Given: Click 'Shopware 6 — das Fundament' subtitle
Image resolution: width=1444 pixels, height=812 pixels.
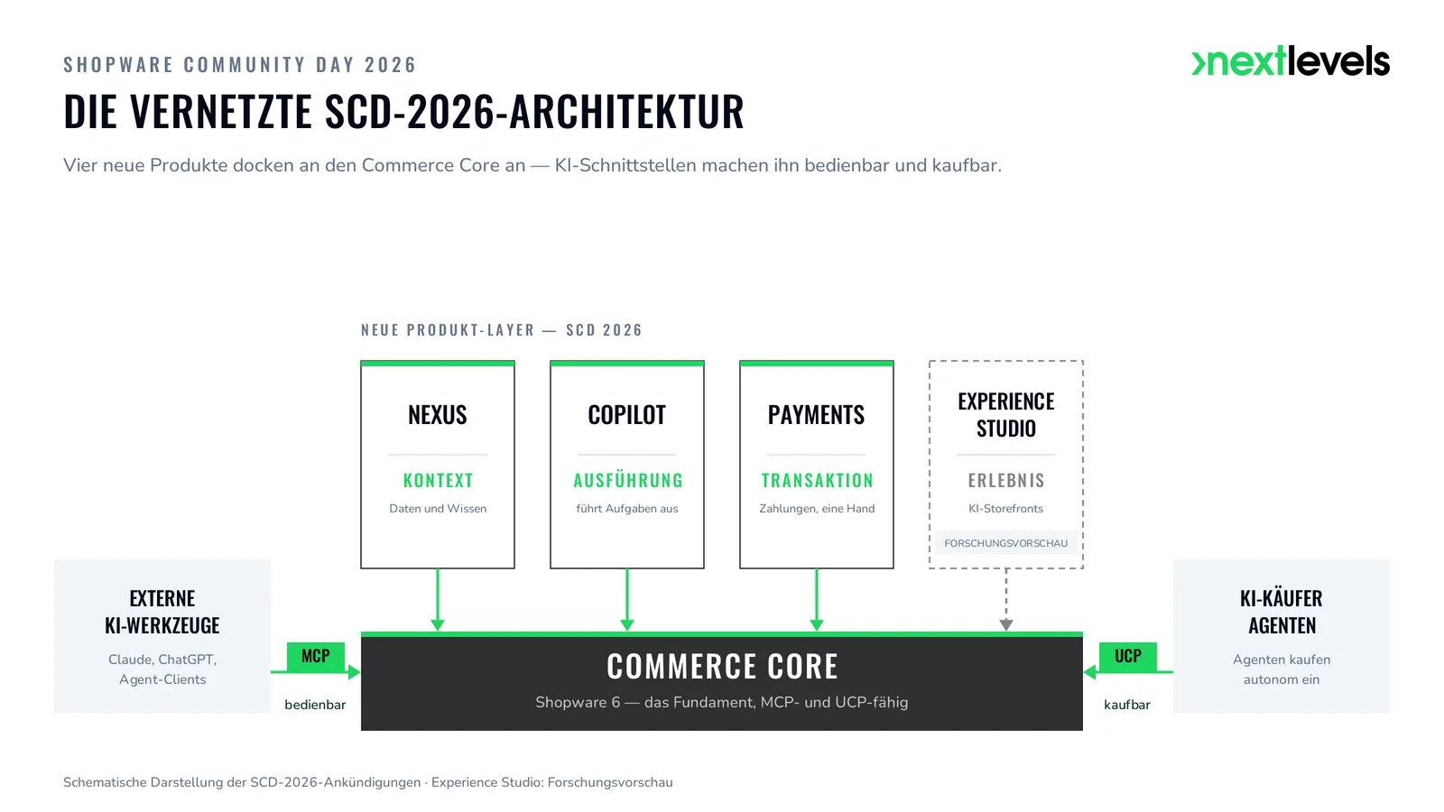Looking at the screenshot, I should [722, 702].
